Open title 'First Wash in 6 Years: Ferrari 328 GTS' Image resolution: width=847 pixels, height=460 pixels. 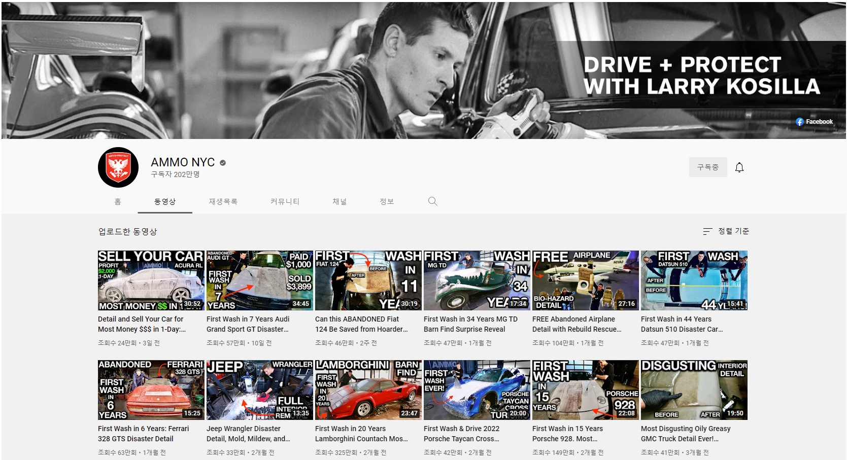(144, 434)
